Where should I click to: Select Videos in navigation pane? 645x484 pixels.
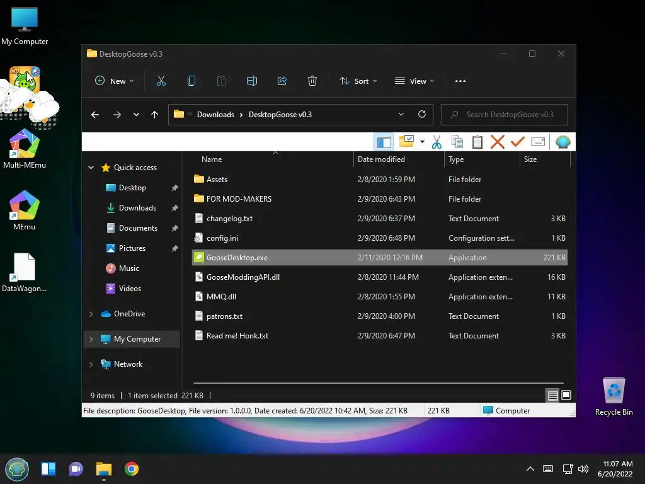tap(130, 289)
